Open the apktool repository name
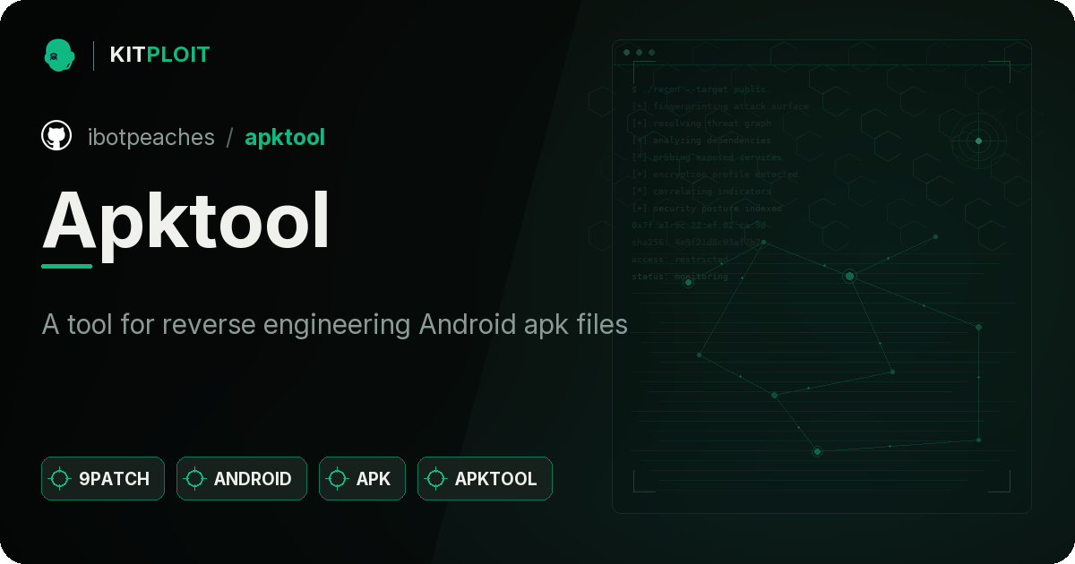 pos(285,138)
